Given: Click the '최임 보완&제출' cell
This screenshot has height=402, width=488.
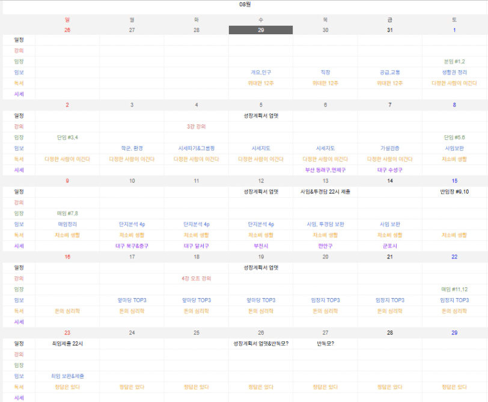Looking at the screenshot, I should click(x=67, y=376).
